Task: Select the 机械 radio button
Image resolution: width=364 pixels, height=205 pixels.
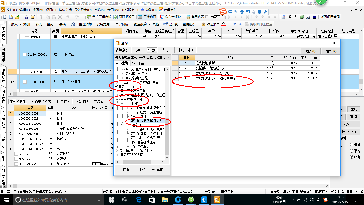Action: pyautogui.click(x=352, y=145)
